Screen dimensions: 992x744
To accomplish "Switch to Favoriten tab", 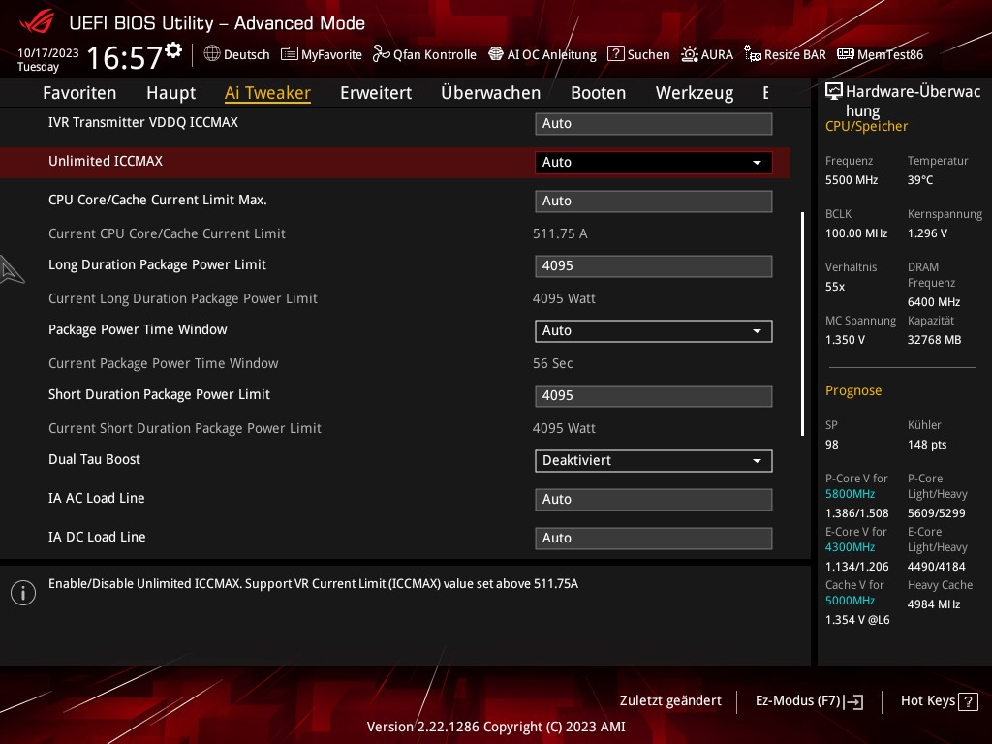I will tap(79, 93).
